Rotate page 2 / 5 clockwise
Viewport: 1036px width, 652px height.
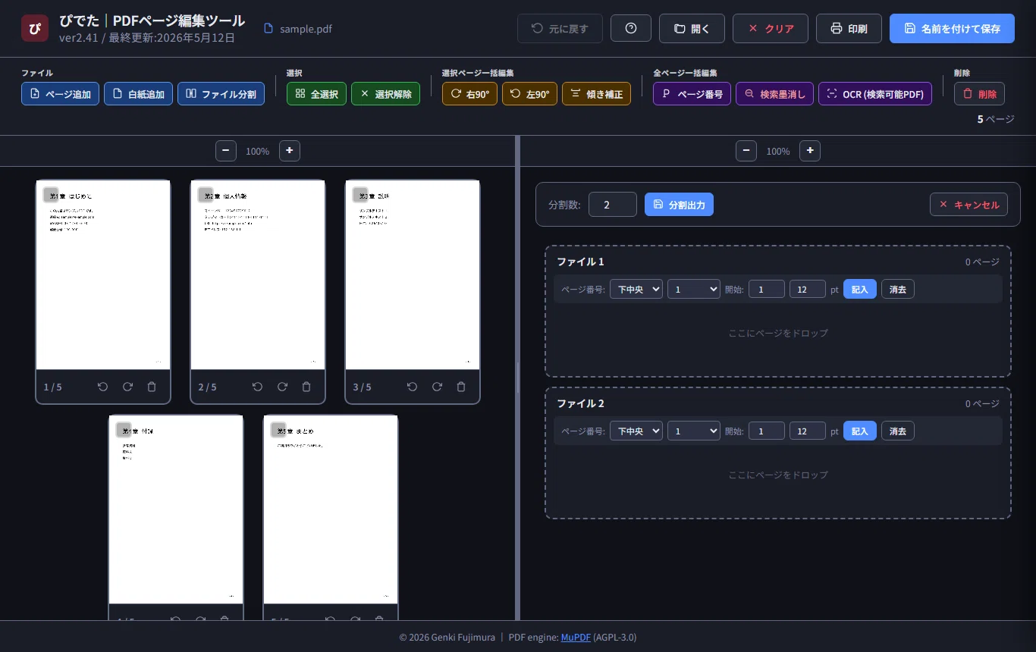[x=282, y=387]
